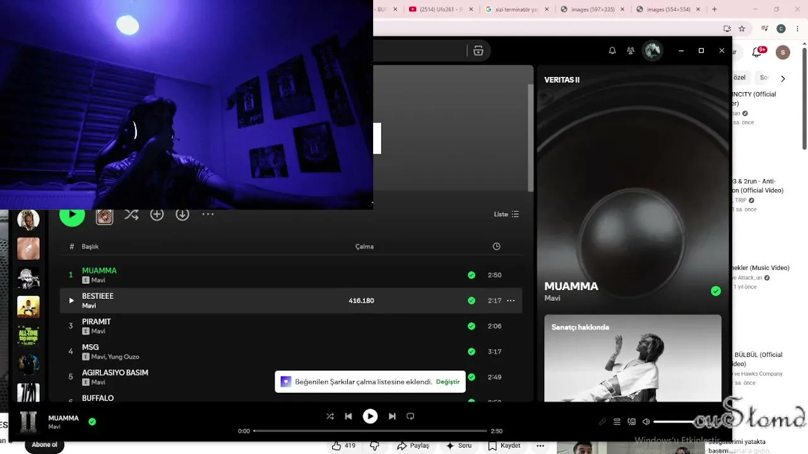
Task: Toggle liked status for MUAMMA track row
Action: (x=472, y=275)
